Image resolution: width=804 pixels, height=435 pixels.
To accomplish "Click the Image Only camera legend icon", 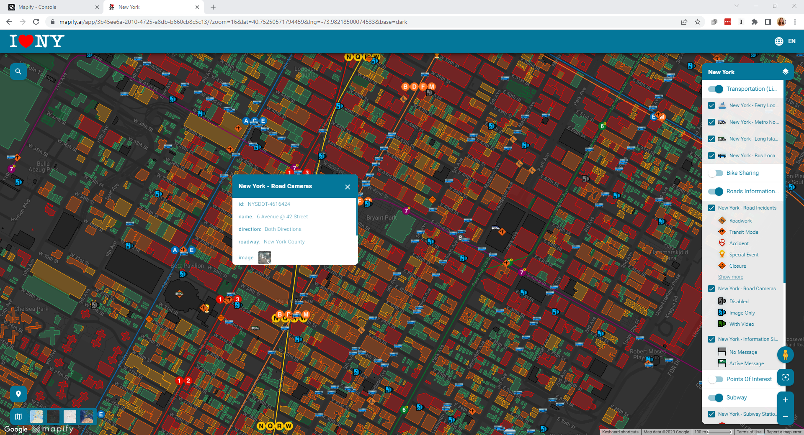I will point(722,312).
